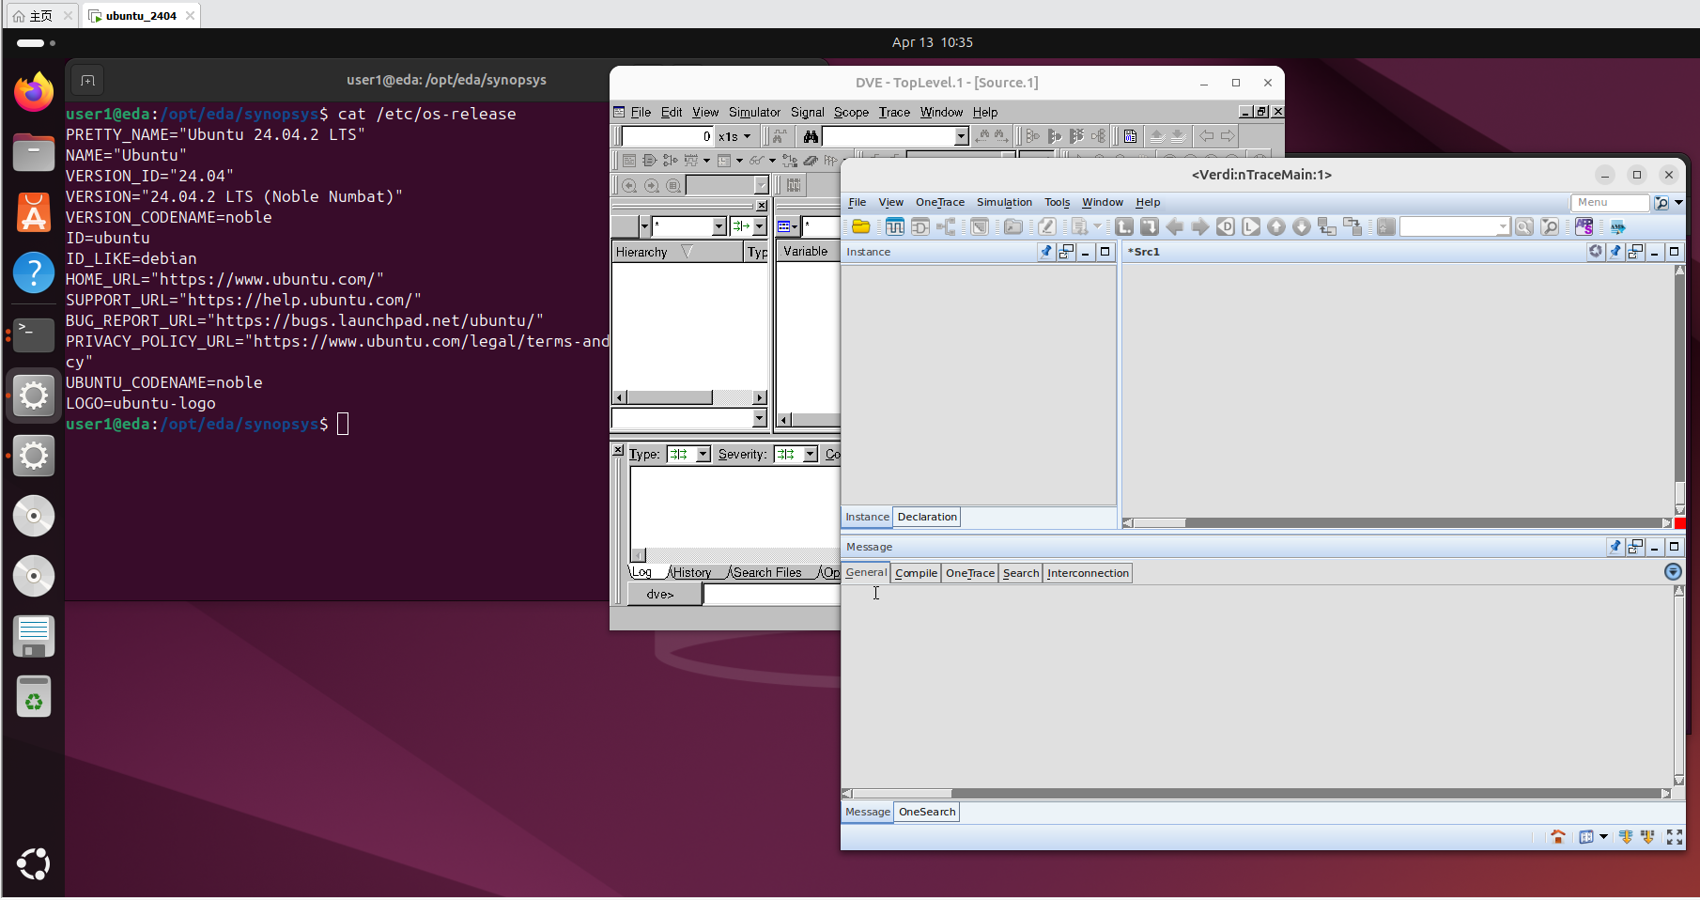Click the back arrow in Verdi toolbar
This screenshot has height=900, width=1700.
tap(1175, 226)
